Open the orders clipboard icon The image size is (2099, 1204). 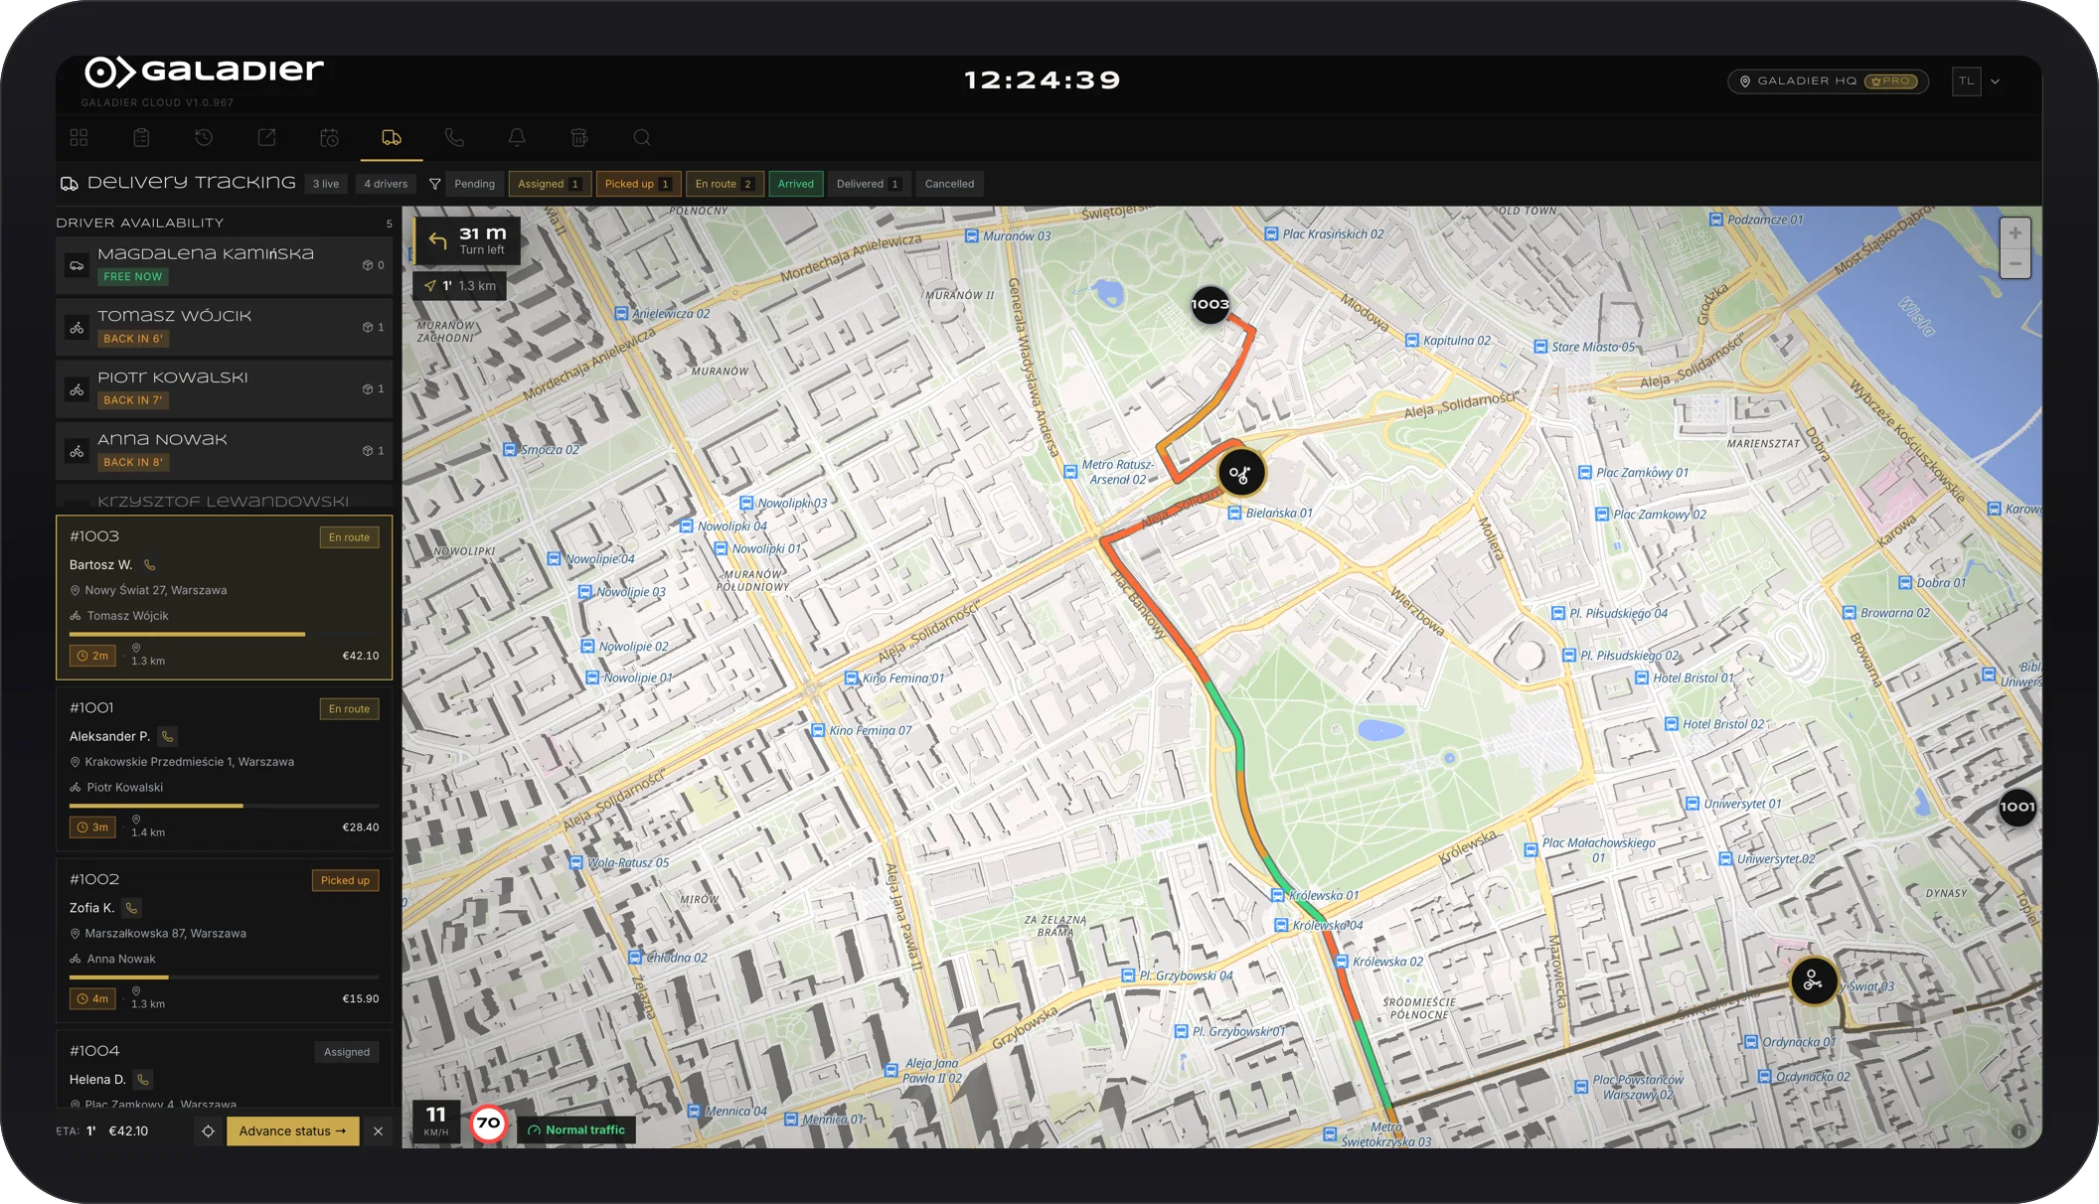pyautogui.click(x=142, y=138)
